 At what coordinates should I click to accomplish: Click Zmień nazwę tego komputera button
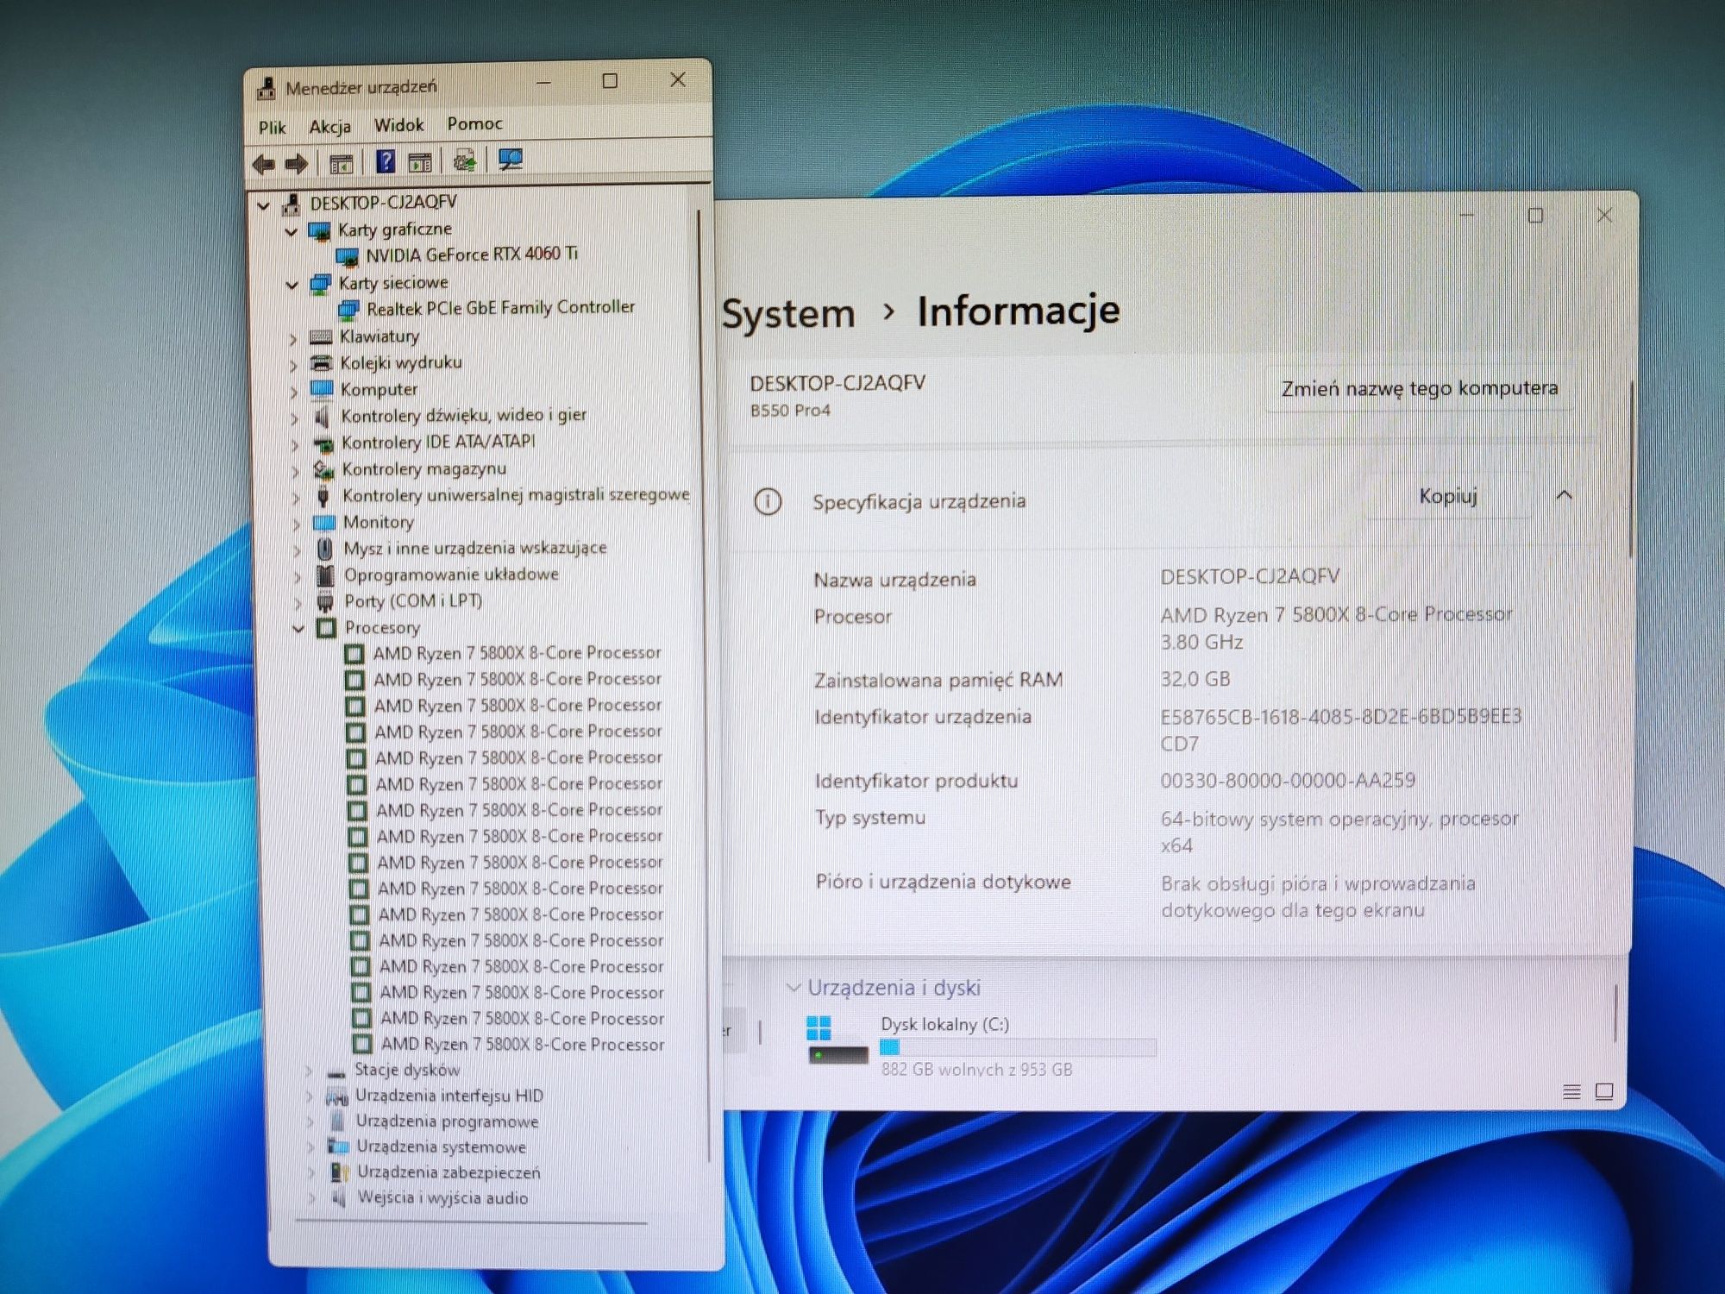click(1420, 388)
